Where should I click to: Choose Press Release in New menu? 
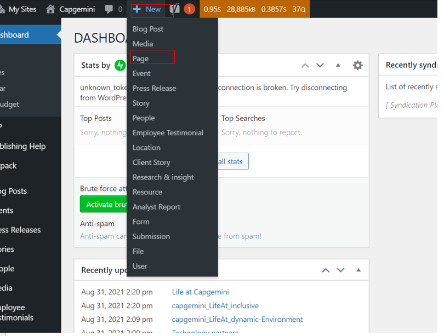click(154, 88)
